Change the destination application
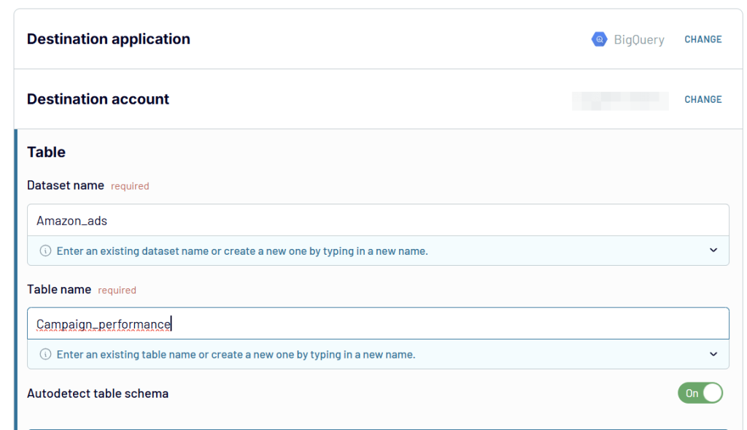This screenshot has width=747, height=430. 703,39
